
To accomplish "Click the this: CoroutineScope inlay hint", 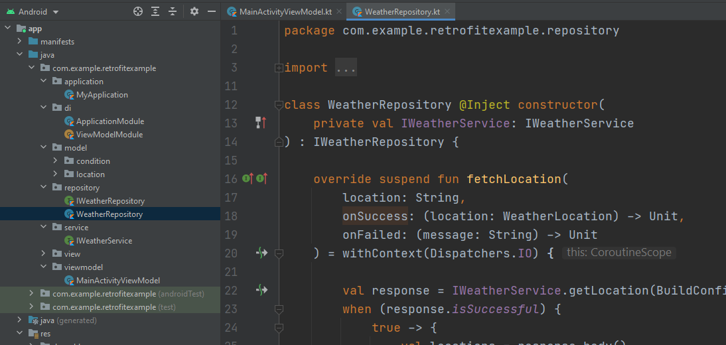I will click(x=618, y=253).
